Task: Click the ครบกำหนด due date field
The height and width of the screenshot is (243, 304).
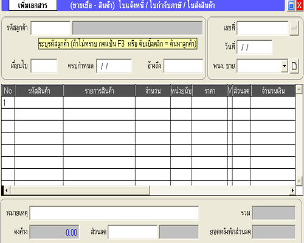Action: [114, 66]
